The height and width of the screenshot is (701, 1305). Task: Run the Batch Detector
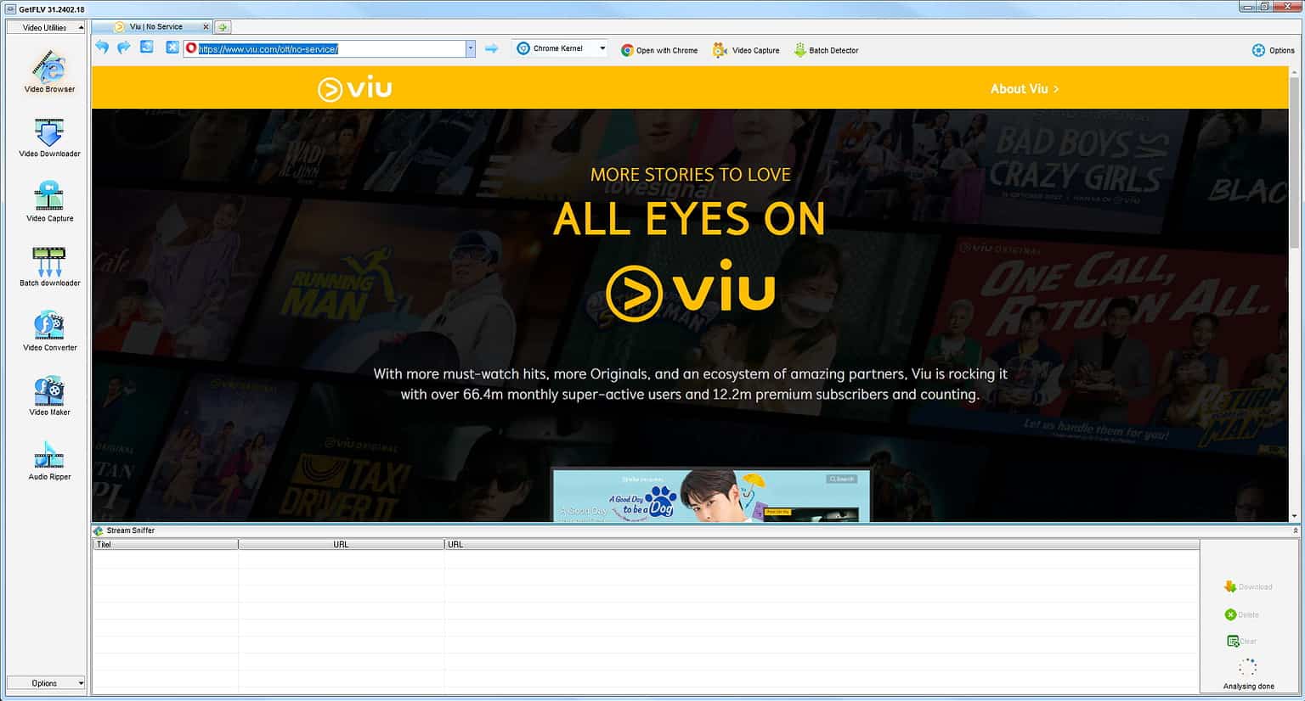[825, 49]
